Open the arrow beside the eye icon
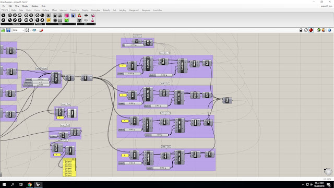This screenshot has width=334, height=188. 38,30
